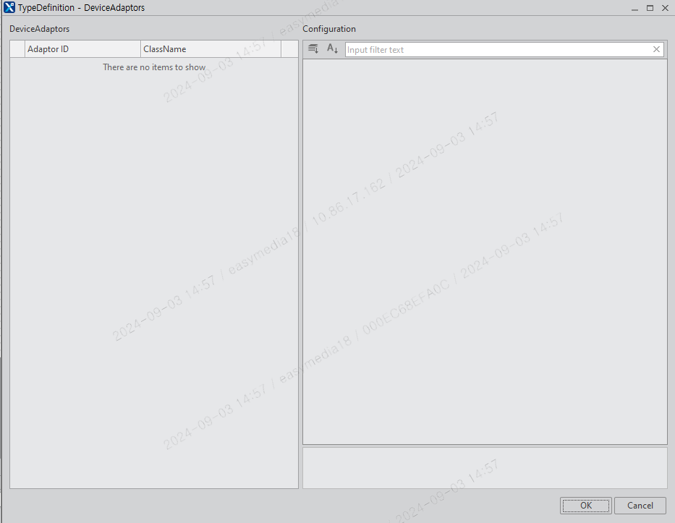Select the DeviceAdaptors panel title
The width and height of the screenshot is (675, 523).
40,29
